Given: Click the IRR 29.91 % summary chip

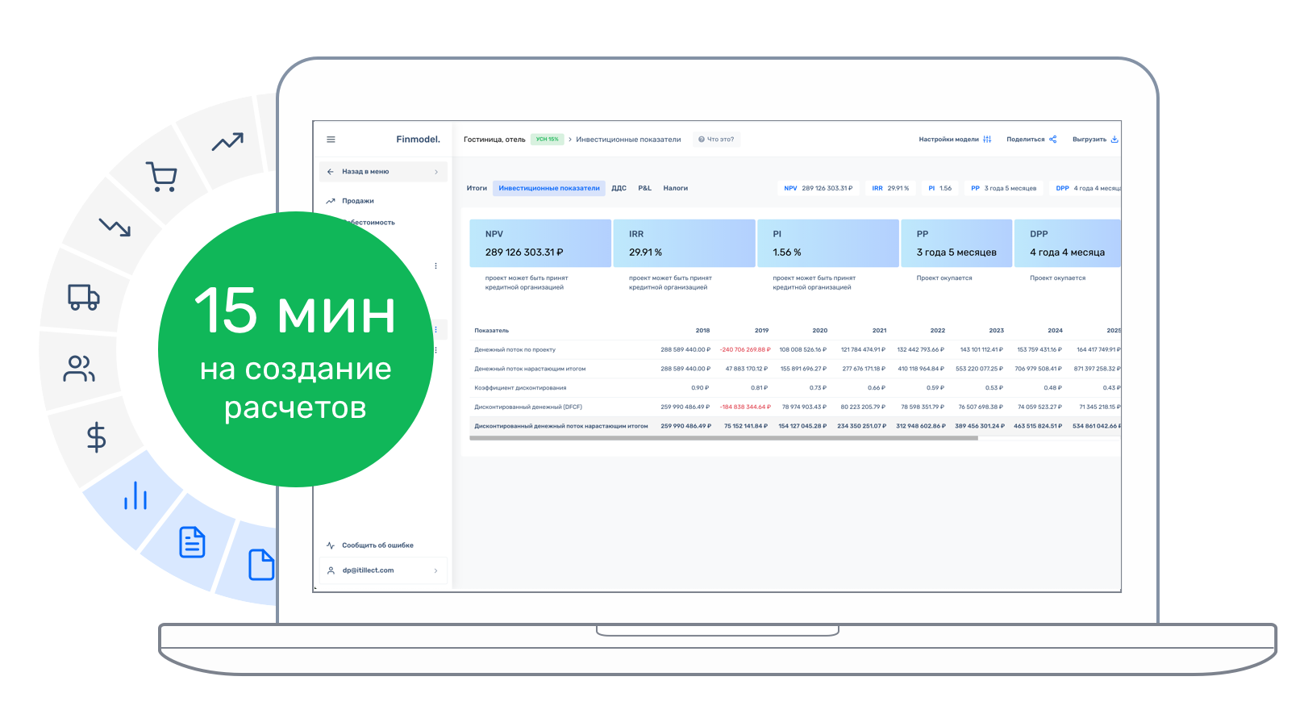Looking at the screenshot, I should pos(890,188).
